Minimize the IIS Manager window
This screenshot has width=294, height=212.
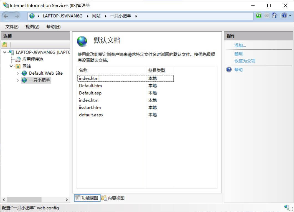pos(253,6)
